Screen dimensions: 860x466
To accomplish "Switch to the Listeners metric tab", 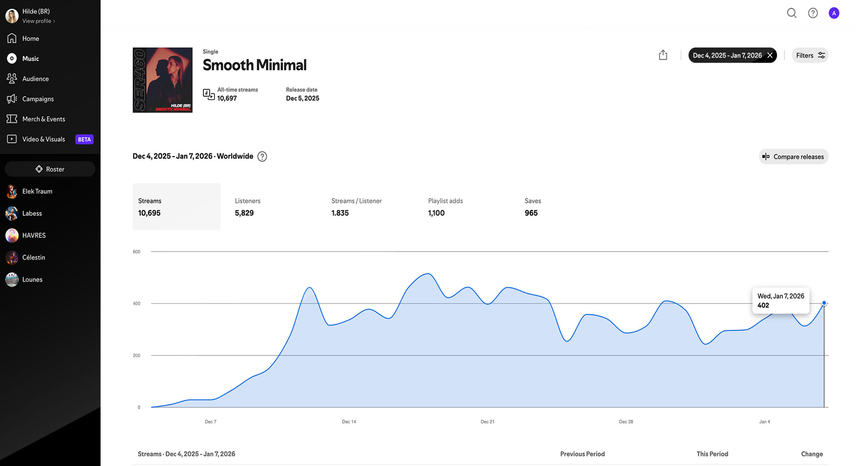I will pyautogui.click(x=247, y=206).
